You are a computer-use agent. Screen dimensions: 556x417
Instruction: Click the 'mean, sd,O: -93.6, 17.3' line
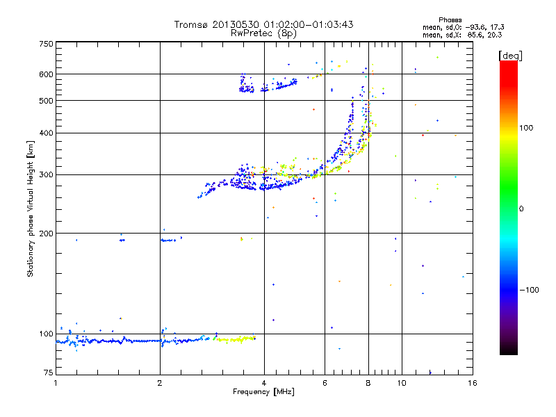pos(463,27)
